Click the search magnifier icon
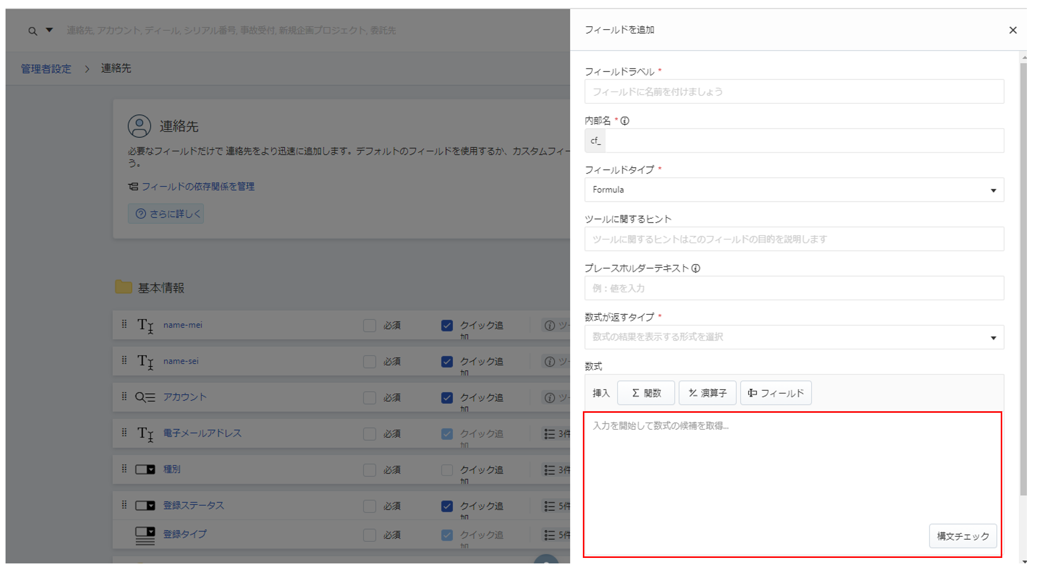This screenshot has height=580, width=1045. point(33,31)
